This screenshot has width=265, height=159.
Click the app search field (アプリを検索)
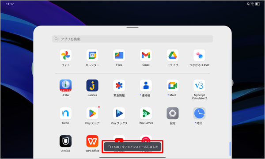(x=132, y=39)
